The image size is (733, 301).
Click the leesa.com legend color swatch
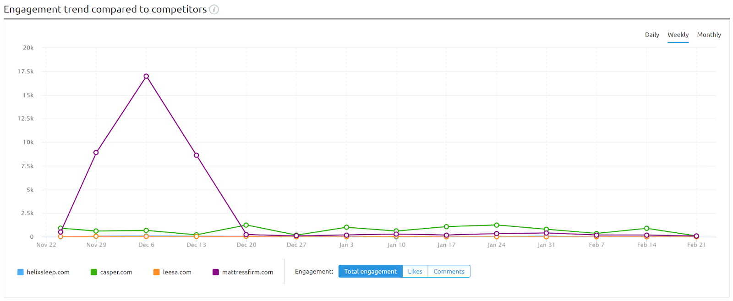tap(156, 272)
